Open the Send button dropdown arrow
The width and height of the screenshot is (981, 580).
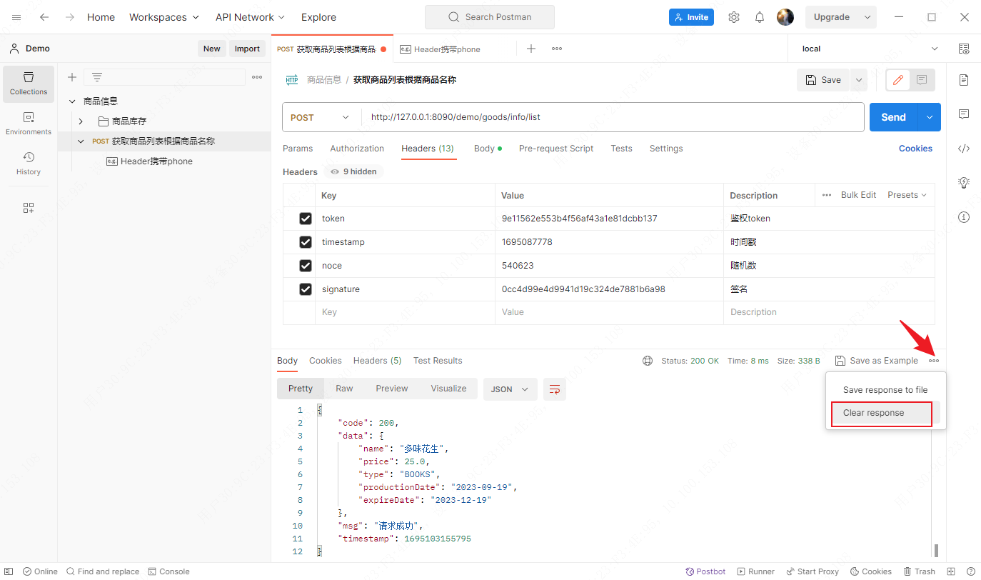point(930,117)
